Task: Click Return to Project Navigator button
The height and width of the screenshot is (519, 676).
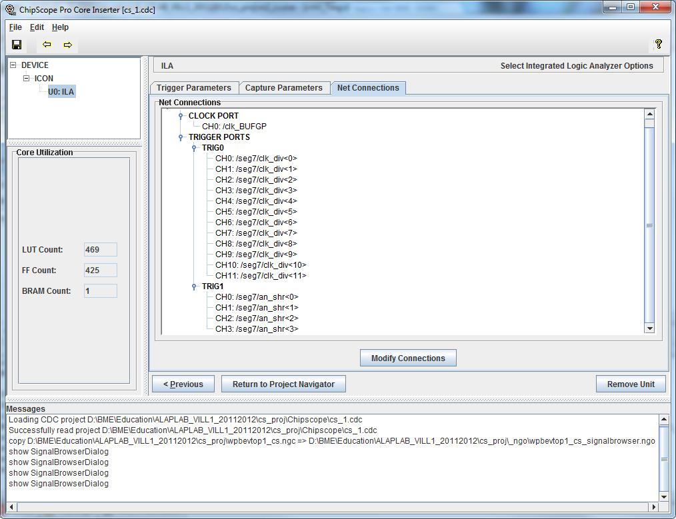Action: point(284,384)
